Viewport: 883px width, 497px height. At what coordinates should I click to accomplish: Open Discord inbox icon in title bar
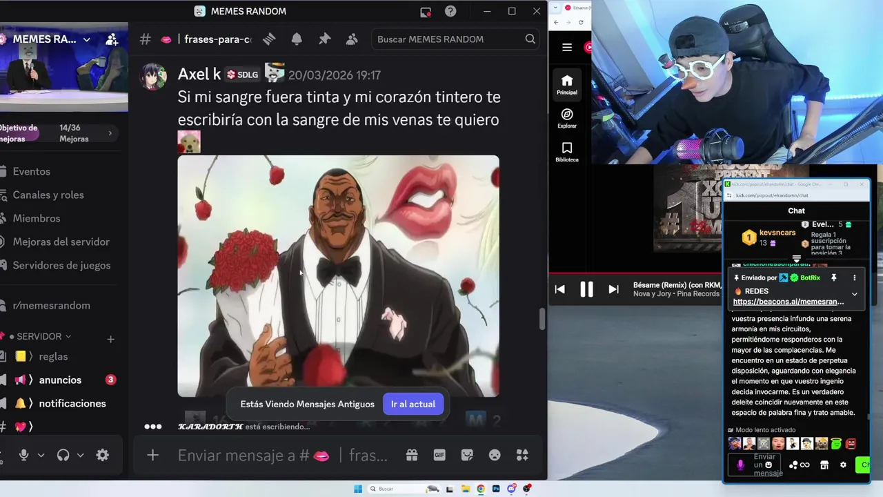426,12
